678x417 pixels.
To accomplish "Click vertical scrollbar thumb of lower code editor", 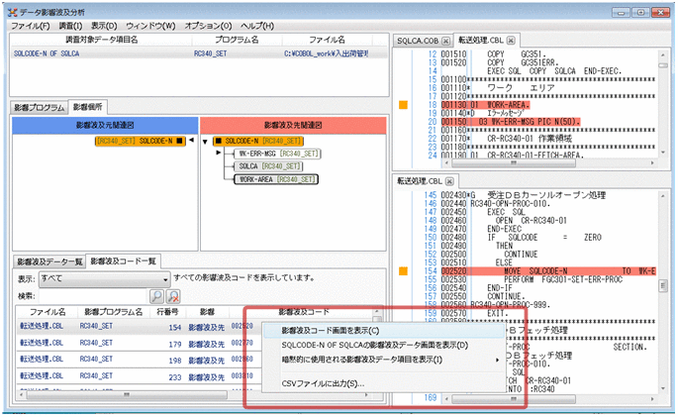I will (x=663, y=286).
